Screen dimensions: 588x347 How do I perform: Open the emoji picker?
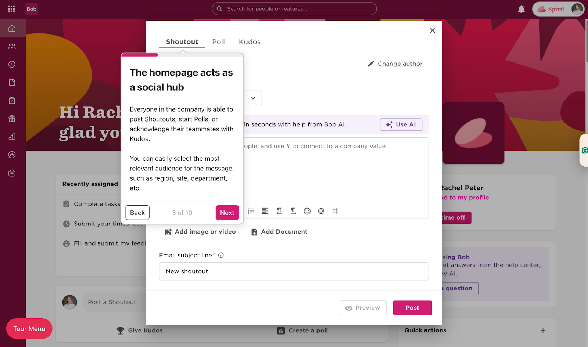point(307,211)
